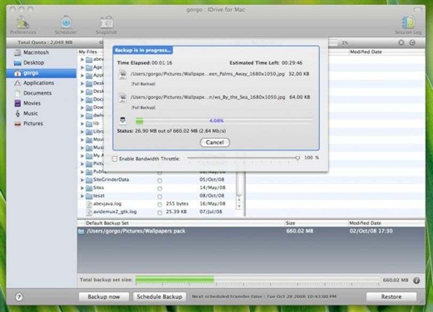This screenshot has height=312, width=433.
Task: Select the Movies sidebar icon
Action: 18,103
